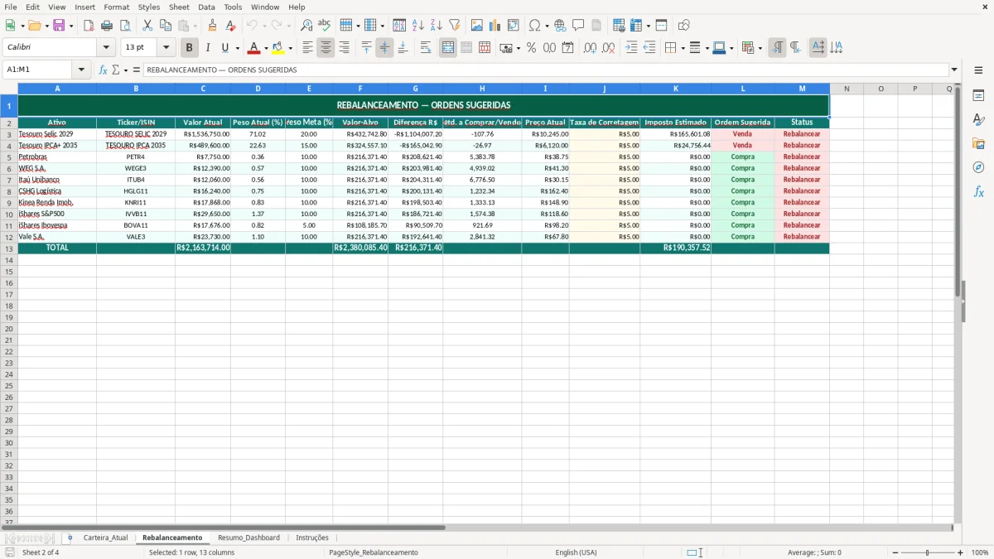
Task: Open the font color dropdown arrow
Action: pyautogui.click(x=266, y=48)
